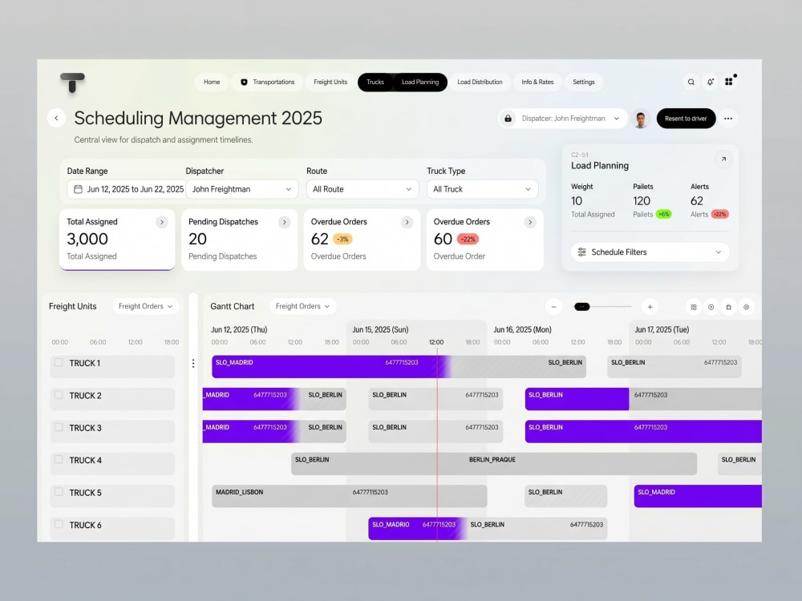Image resolution: width=802 pixels, height=601 pixels.
Task: Click the Jun 15, 2025 (Sun) date header
Action: pyautogui.click(x=380, y=329)
